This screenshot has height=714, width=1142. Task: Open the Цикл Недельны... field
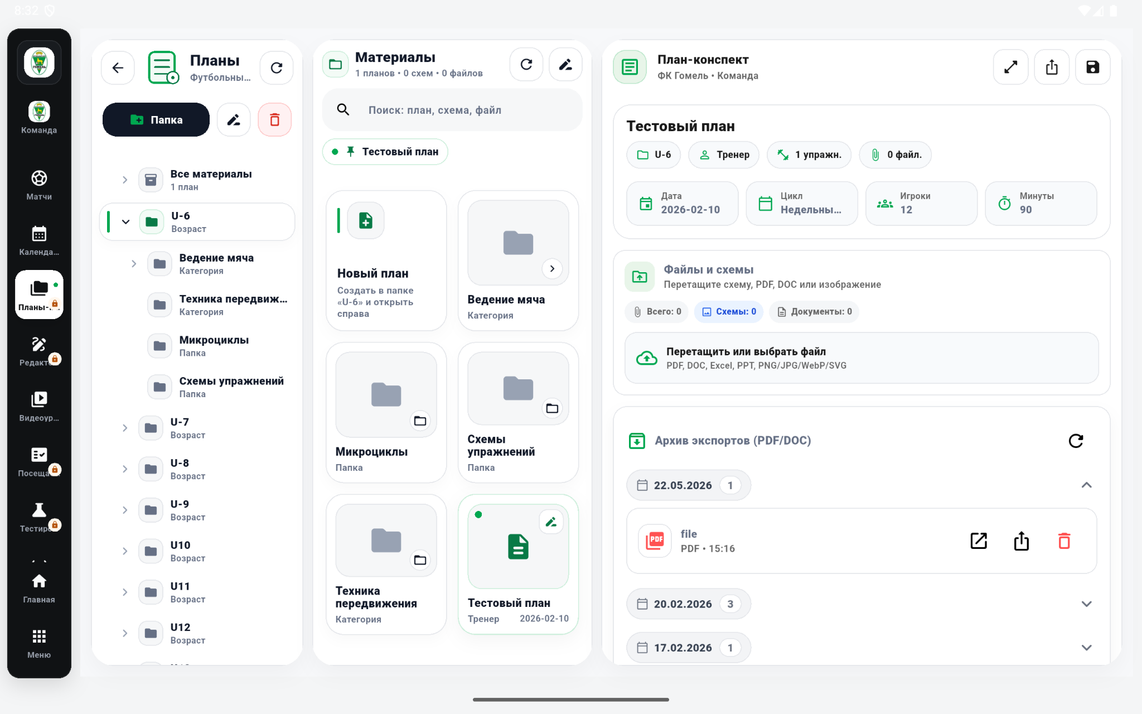tap(802, 204)
